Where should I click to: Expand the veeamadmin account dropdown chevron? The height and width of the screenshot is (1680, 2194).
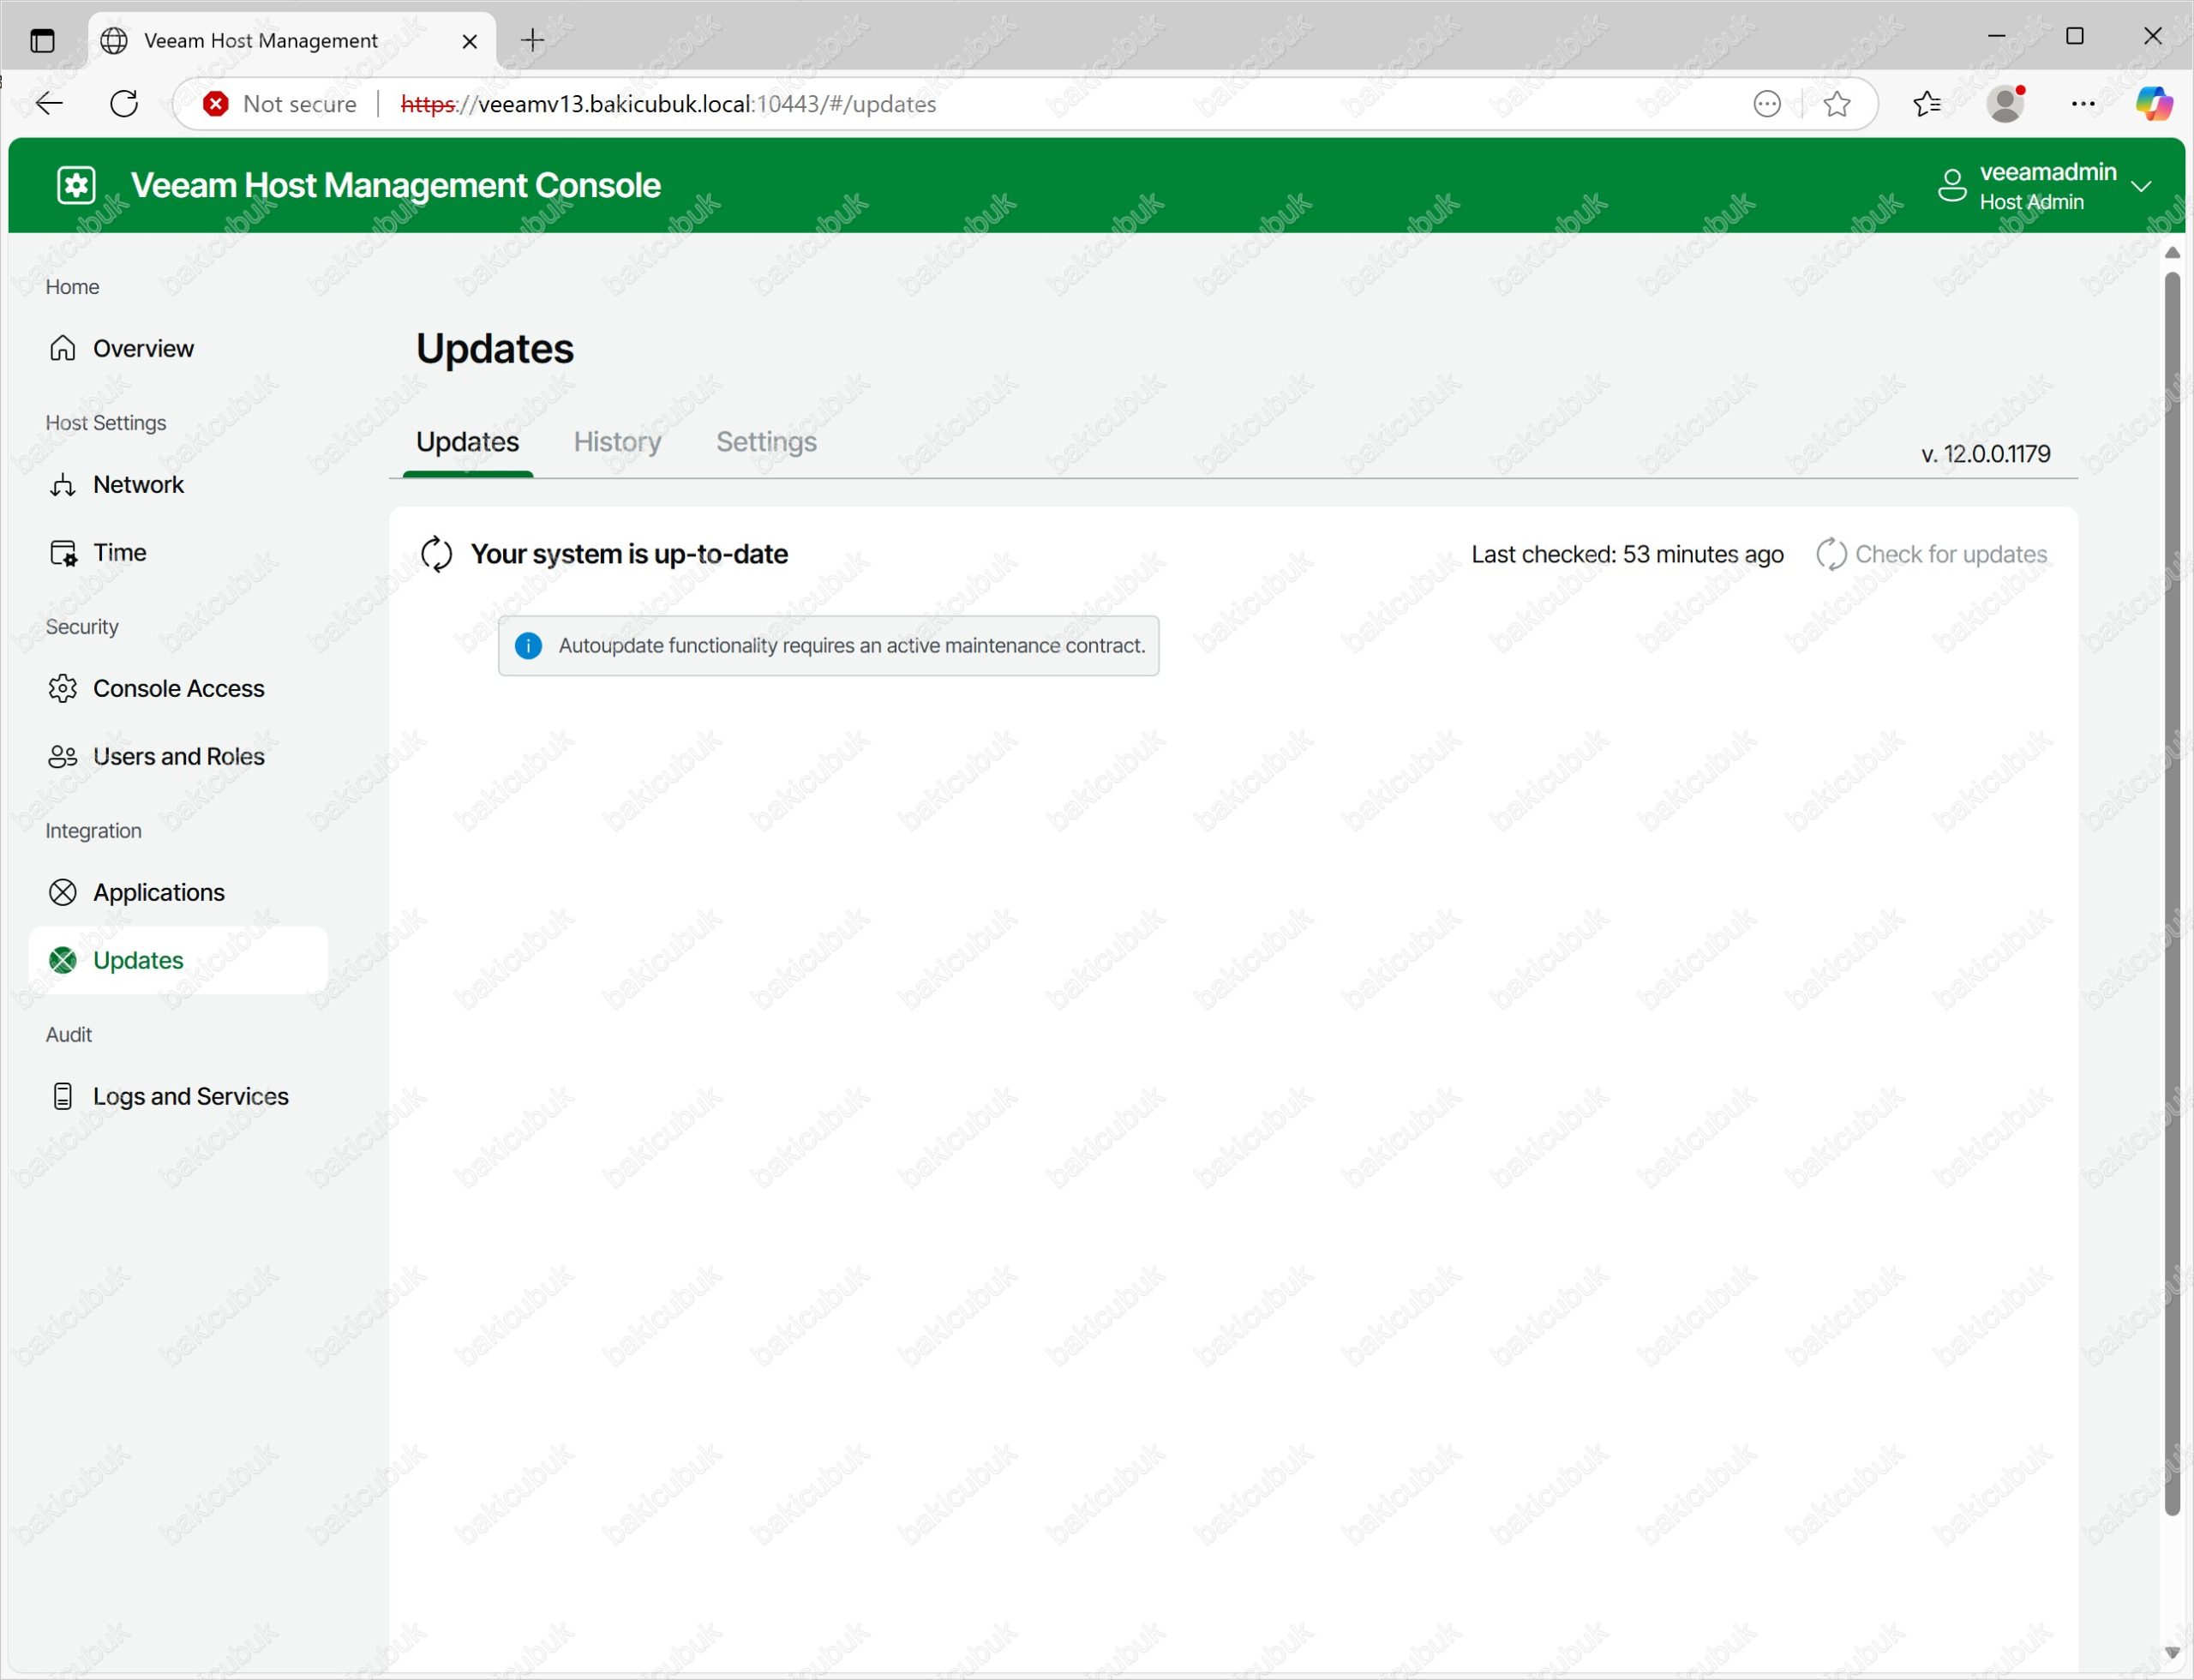[x=2141, y=187]
